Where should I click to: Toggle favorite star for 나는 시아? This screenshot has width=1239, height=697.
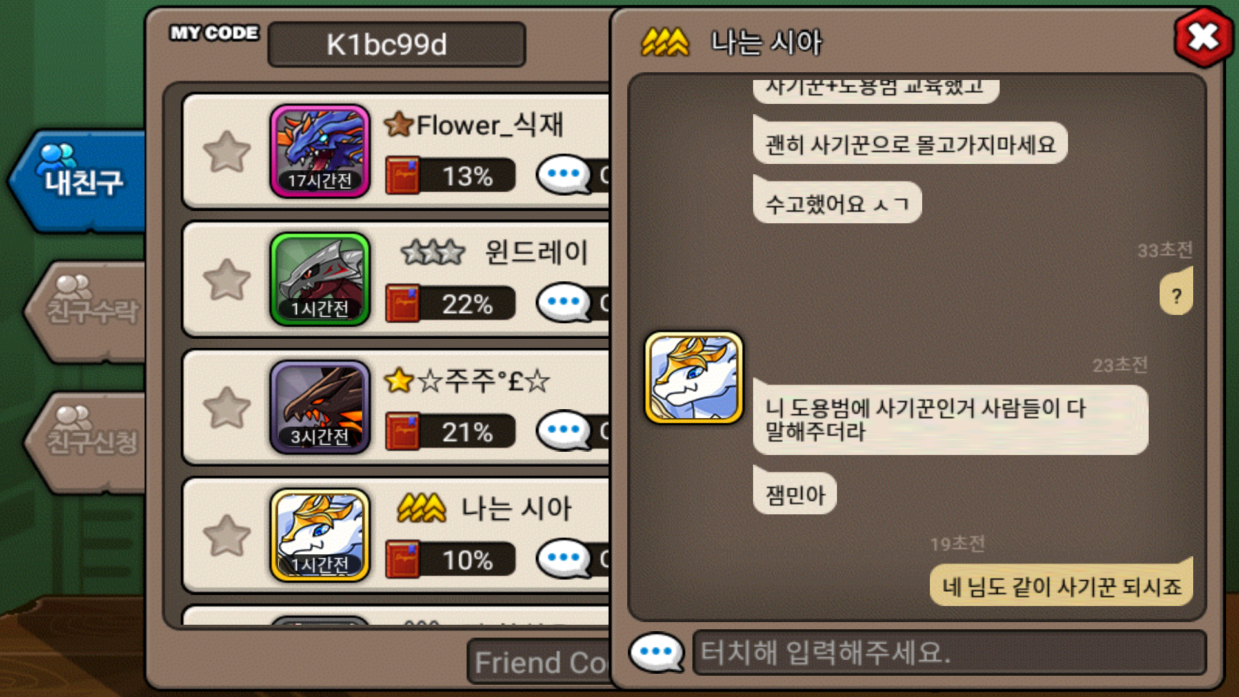[227, 536]
